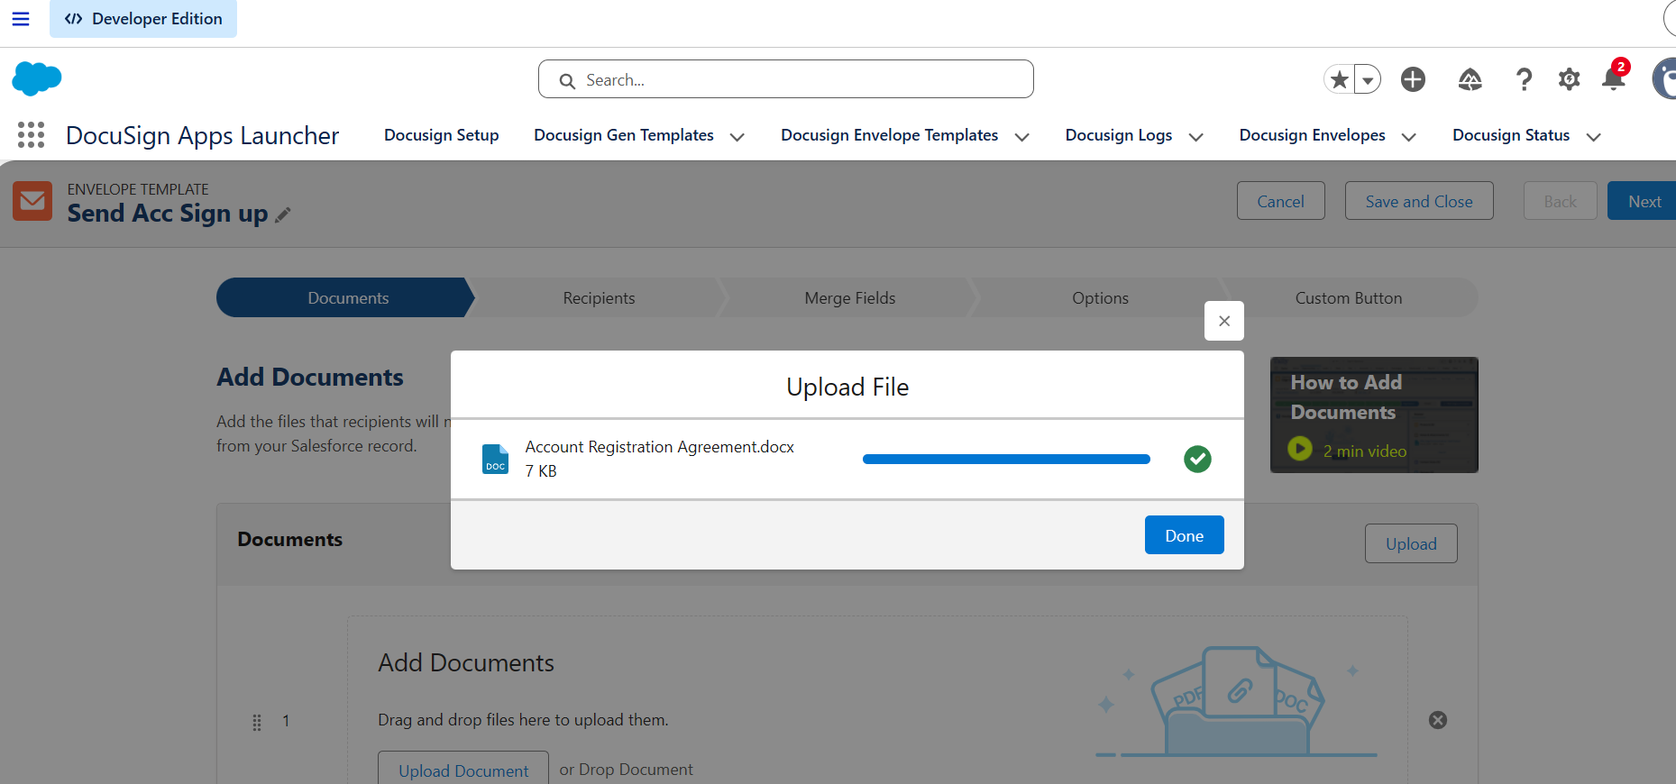Expand the Docusign Envelope Templates chevron
This screenshot has height=784, width=1676.
pos(1021,137)
